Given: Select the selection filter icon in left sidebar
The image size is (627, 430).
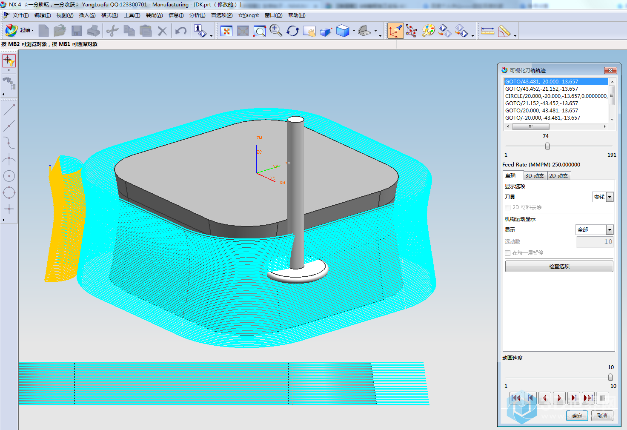Looking at the screenshot, I should [x=9, y=61].
